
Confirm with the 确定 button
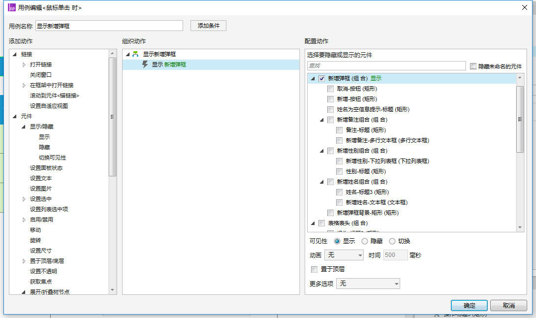pyautogui.click(x=469, y=305)
